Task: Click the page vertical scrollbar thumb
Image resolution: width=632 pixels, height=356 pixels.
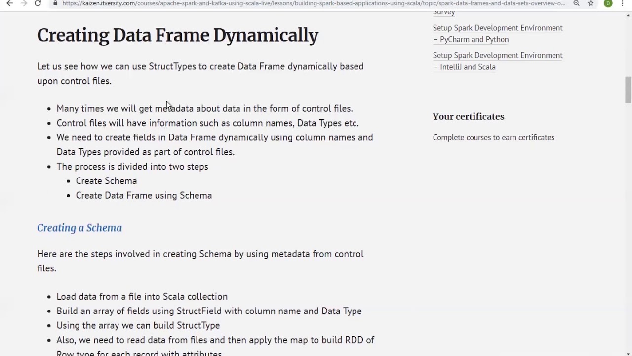Action: (x=628, y=89)
